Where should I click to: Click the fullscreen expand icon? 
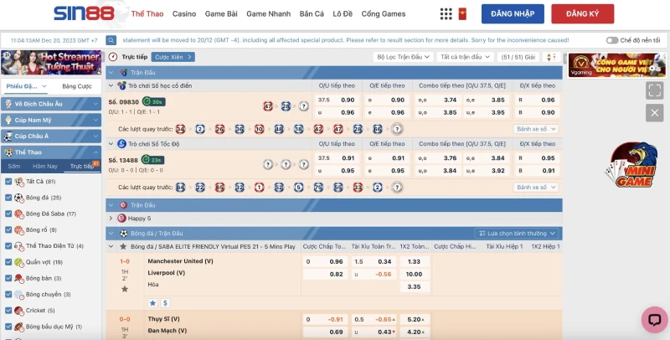[654, 90]
